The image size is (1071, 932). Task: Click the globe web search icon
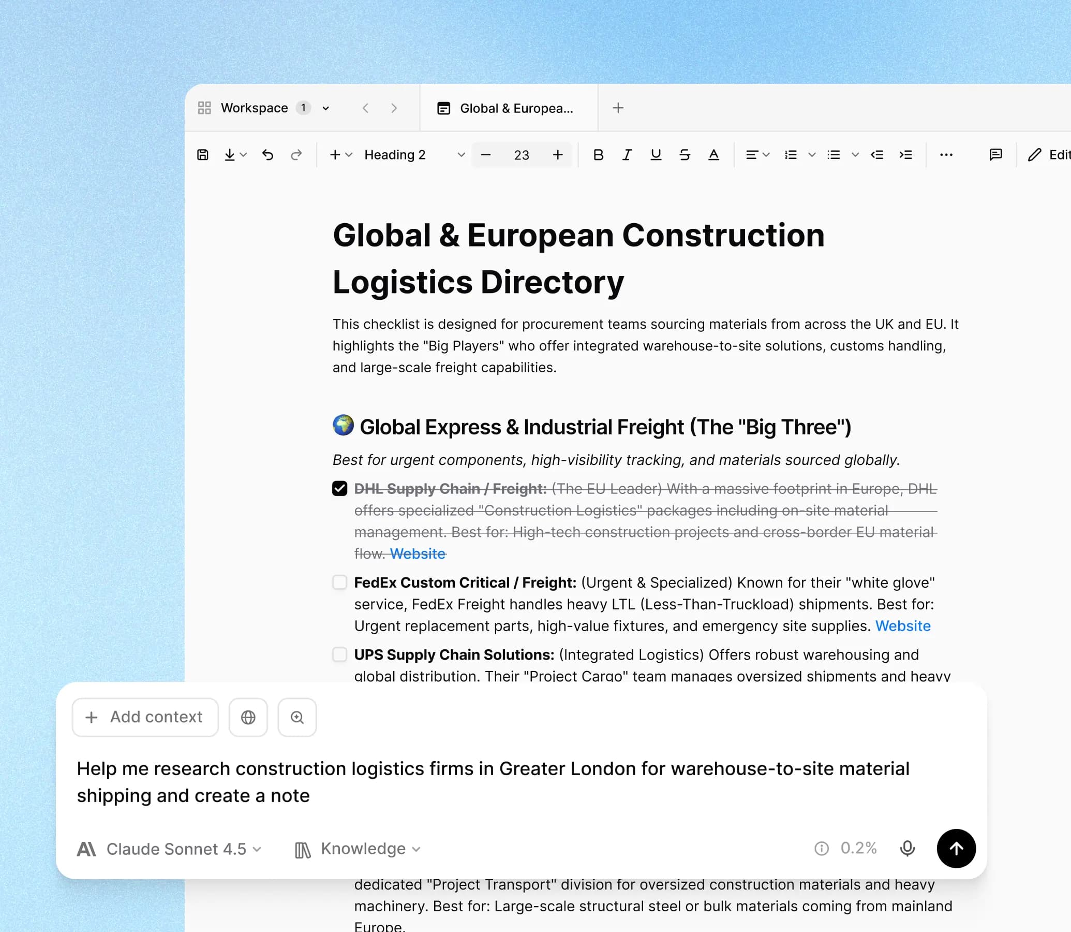(248, 717)
